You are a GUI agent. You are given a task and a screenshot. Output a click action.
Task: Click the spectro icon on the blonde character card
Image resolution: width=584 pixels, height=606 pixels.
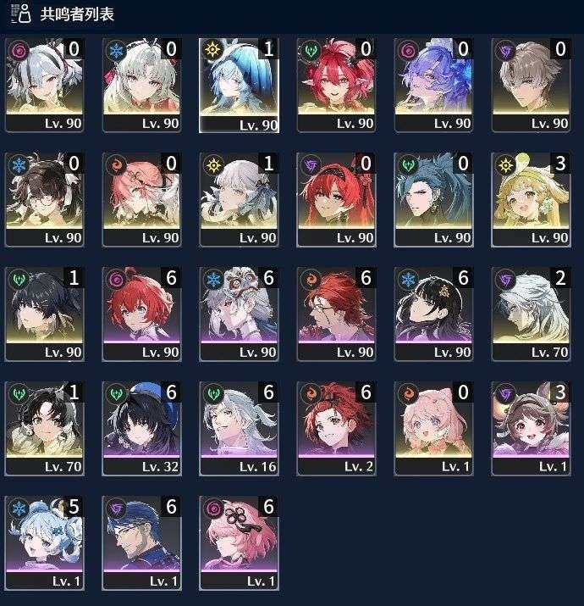pos(505,165)
